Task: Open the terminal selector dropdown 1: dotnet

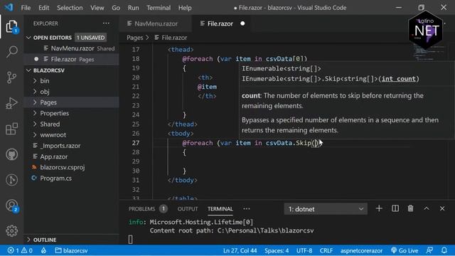Action: (326, 209)
